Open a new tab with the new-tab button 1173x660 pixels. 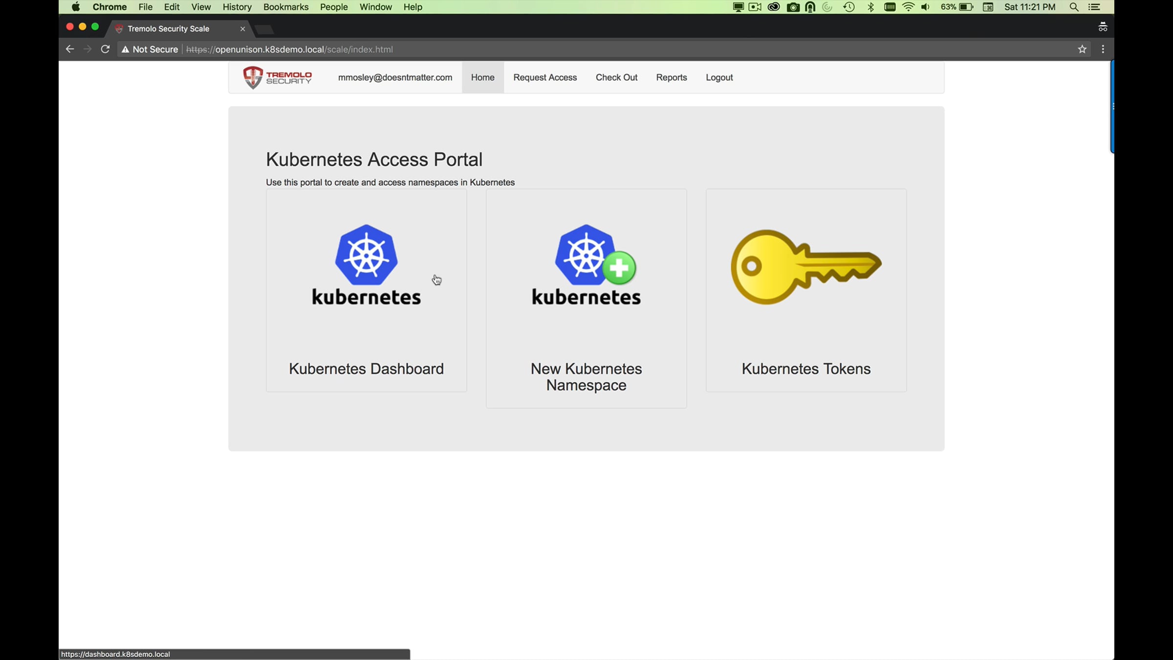pos(264,29)
